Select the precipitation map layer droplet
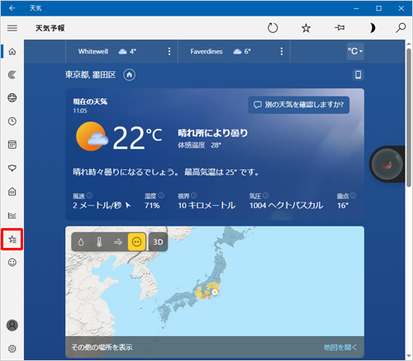Image resolution: width=413 pixels, height=361 pixels. (x=81, y=242)
